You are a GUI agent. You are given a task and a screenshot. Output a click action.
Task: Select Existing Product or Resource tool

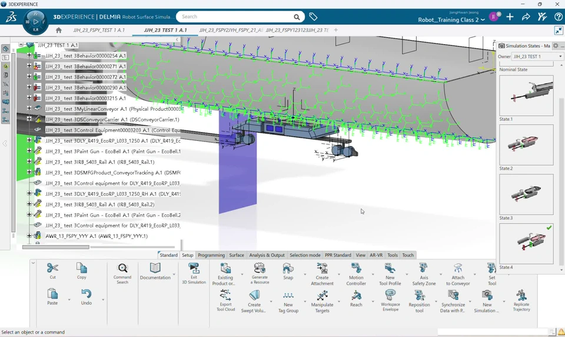[225, 268]
